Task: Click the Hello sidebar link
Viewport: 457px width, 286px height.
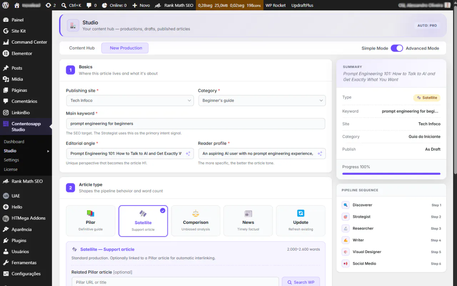Action: (17, 207)
